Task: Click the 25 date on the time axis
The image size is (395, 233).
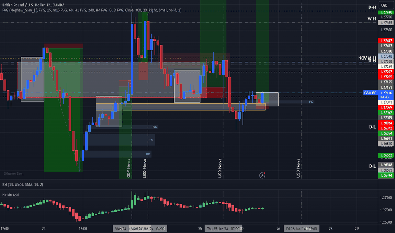Action: tap(200, 229)
